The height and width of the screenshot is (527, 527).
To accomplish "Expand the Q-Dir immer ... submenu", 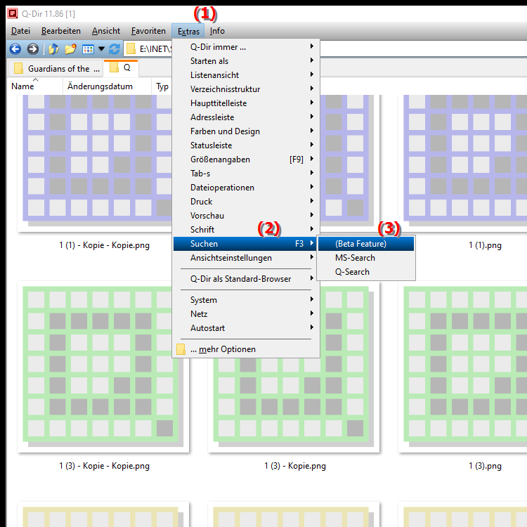I will 246,46.
